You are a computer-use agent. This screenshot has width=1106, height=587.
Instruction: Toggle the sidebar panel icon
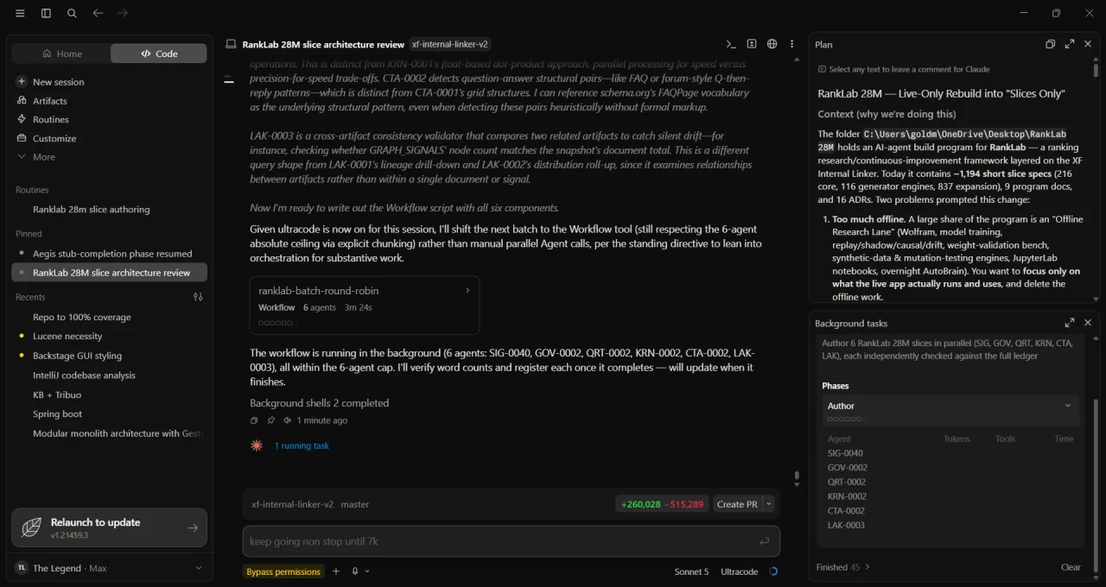pyautogui.click(x=46, y=13)
